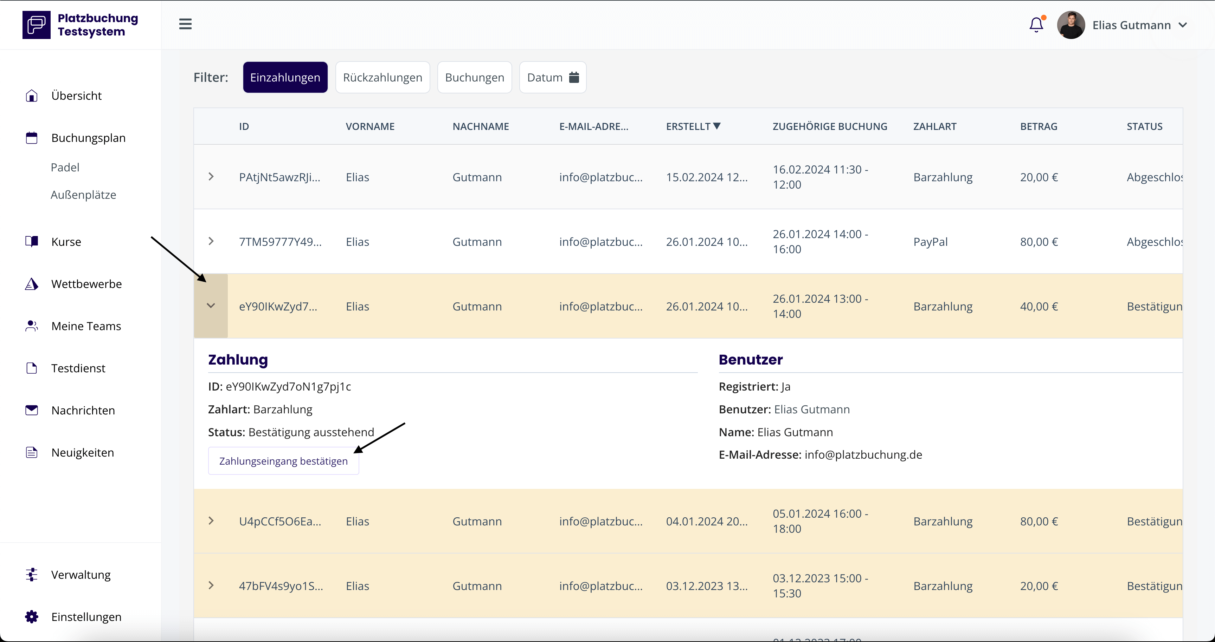Open Verwaltung section

point(81,575)
